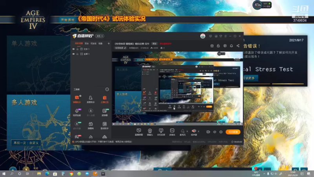Click the stream preview thumbnail area
The width and height of the screenshot is (314, 177).
tap(177, 88)
